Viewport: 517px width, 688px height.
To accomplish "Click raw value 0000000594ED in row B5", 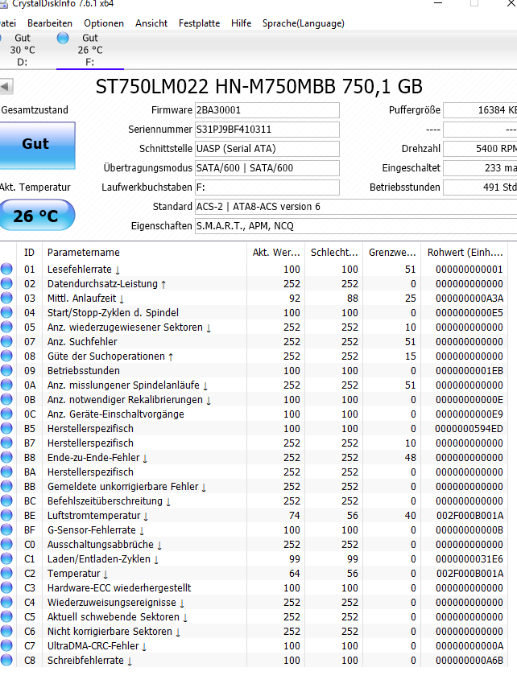I will point(469,428).
